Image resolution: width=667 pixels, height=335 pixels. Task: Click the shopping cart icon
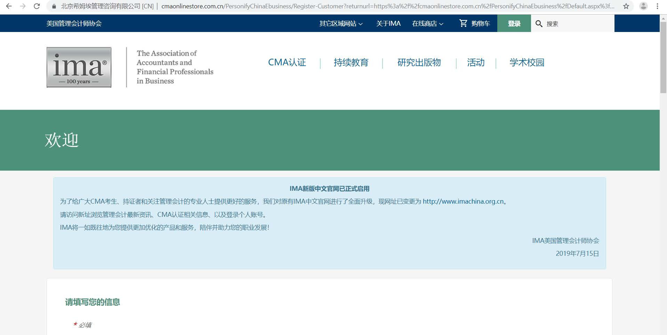click(x=463, y=23)
